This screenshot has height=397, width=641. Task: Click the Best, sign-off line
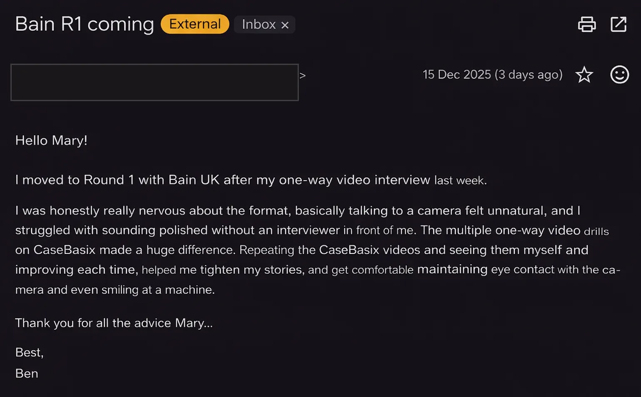click(x=29, y=352)
